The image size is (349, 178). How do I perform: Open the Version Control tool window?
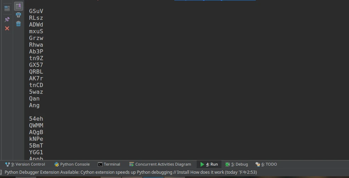pos(25,164)
